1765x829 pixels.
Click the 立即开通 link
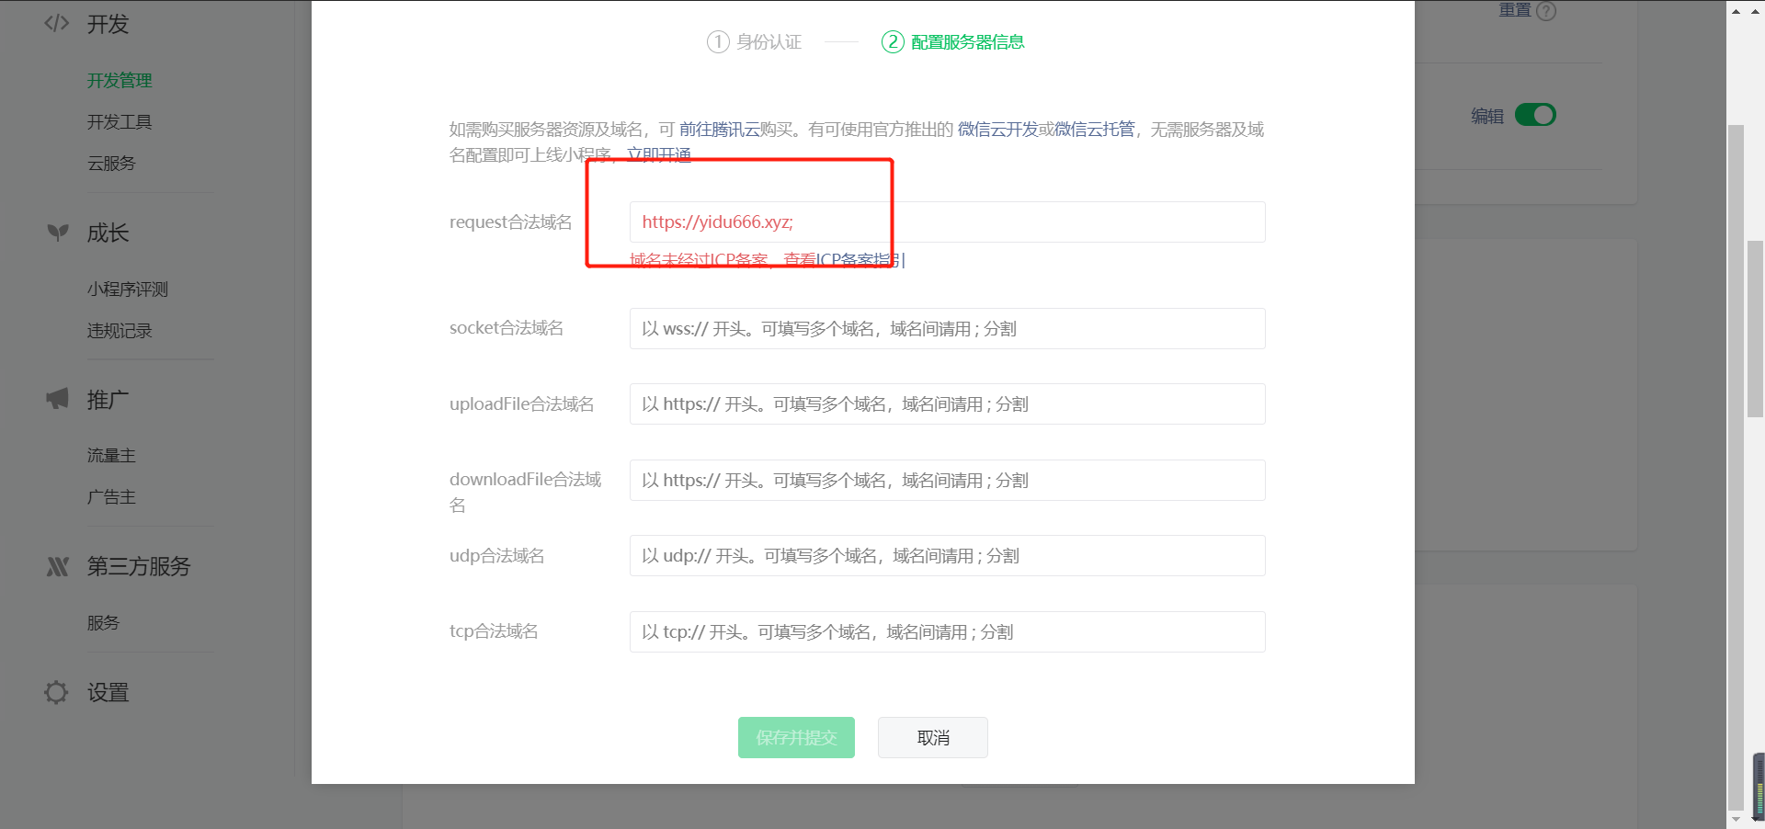[659, 154]
